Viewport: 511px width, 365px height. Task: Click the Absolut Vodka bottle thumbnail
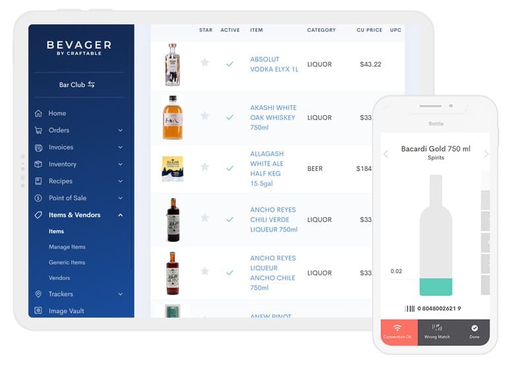pos(172,64)
